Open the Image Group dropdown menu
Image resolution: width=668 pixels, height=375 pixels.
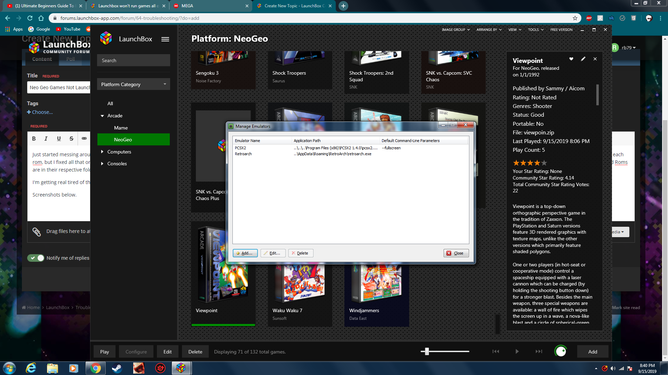[456, 30]
